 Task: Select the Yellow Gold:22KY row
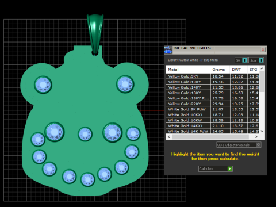(x=213, y=104)
